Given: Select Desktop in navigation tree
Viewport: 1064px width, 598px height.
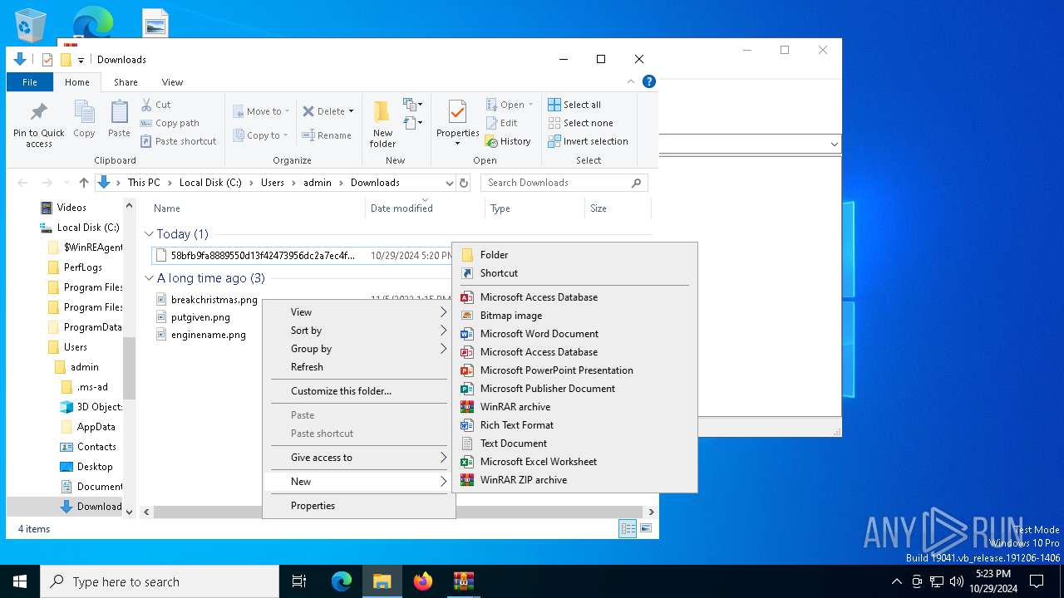Looking at the screenshot, I should point(95,467).
